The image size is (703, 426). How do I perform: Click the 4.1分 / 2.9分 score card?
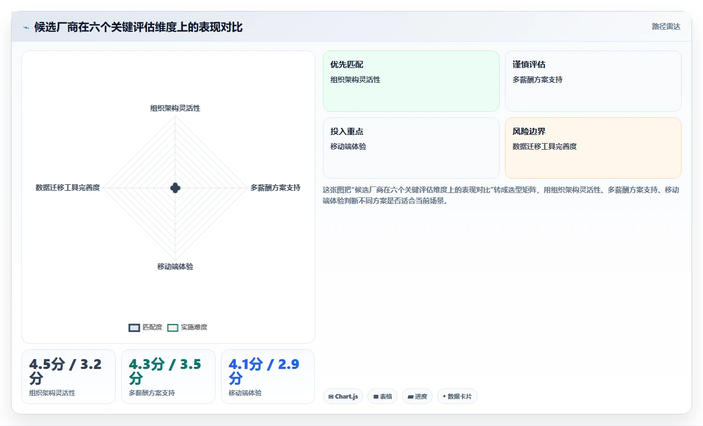pos(268,377)
